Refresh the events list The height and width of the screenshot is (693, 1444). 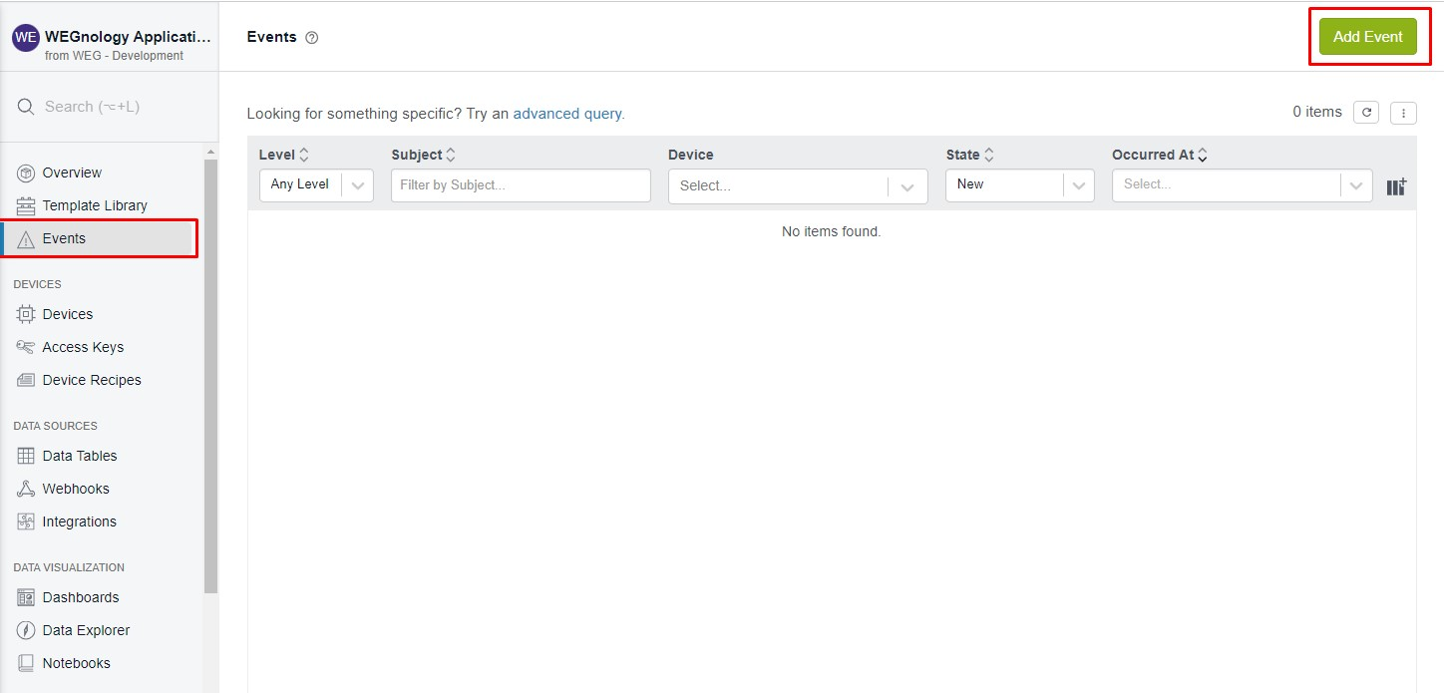tap(1366, 113)
